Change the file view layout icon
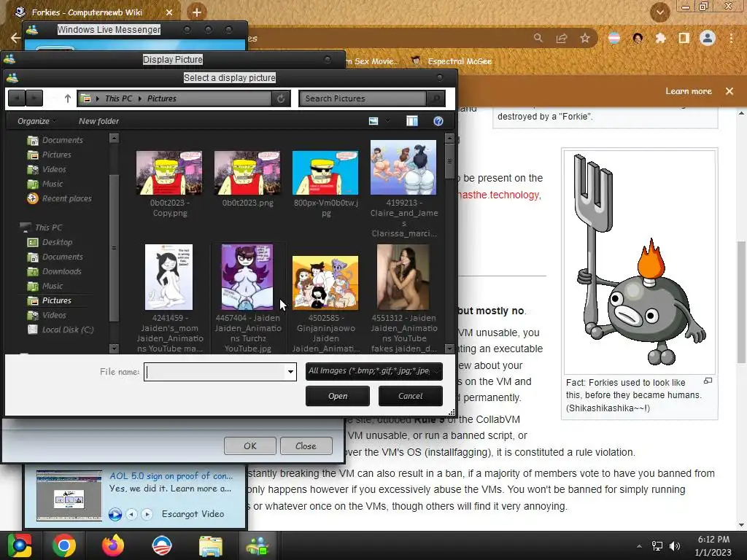This screenshot has width=747, height=560. click(373, 121)
